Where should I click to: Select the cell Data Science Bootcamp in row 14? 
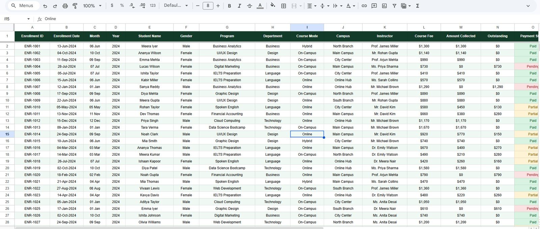[227, 127]
